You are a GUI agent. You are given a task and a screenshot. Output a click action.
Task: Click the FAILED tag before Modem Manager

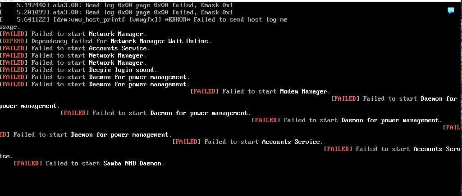(205, 91)
